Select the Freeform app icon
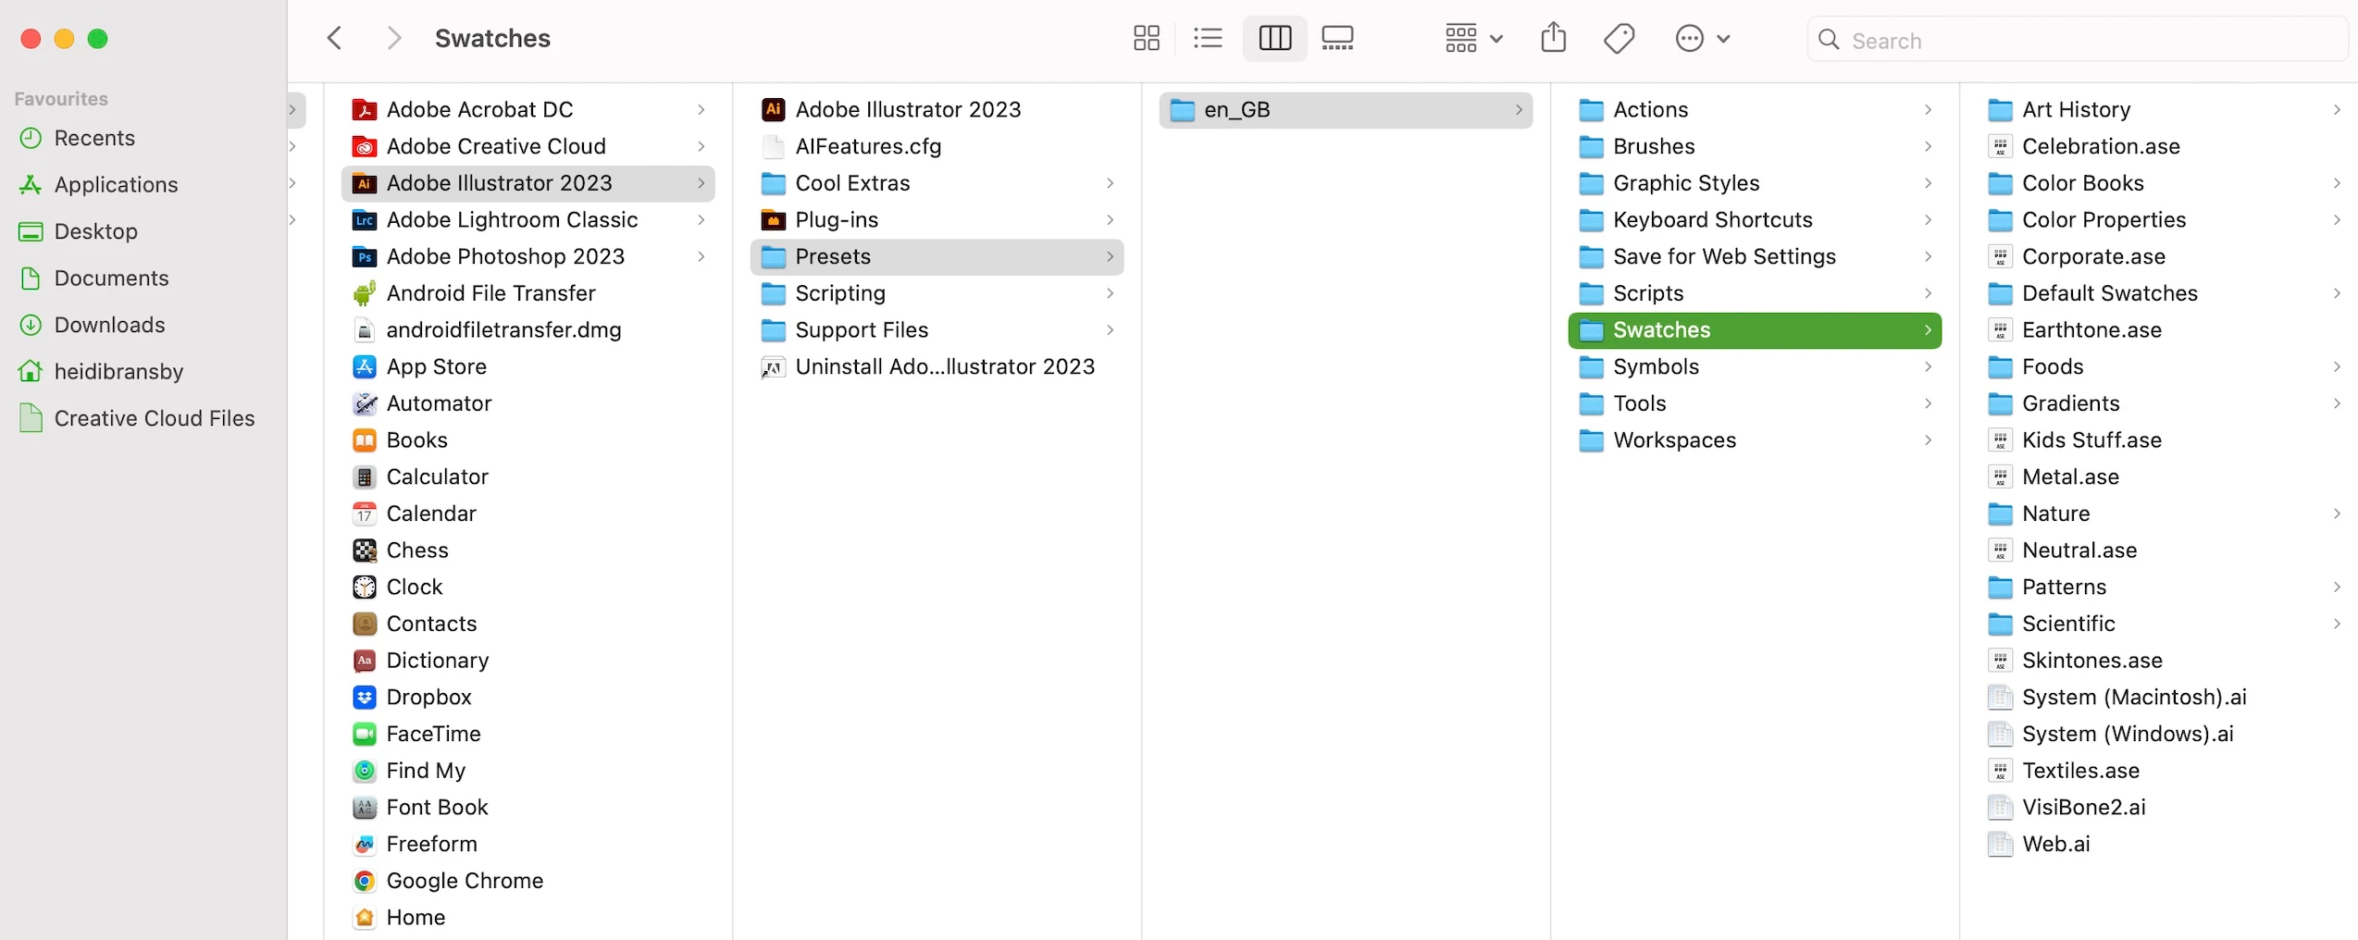Viewport: 2358px width, 940px height. (365, 844)
